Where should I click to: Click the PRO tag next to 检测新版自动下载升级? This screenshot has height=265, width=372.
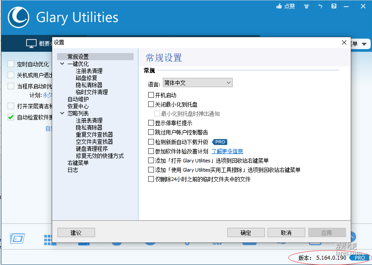pyautogui.click(x=220, y=142)
